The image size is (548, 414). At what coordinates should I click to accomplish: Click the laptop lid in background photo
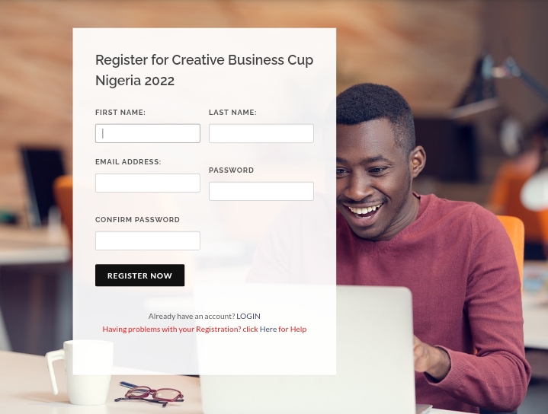pyautogui.click(x=306, y=349)
